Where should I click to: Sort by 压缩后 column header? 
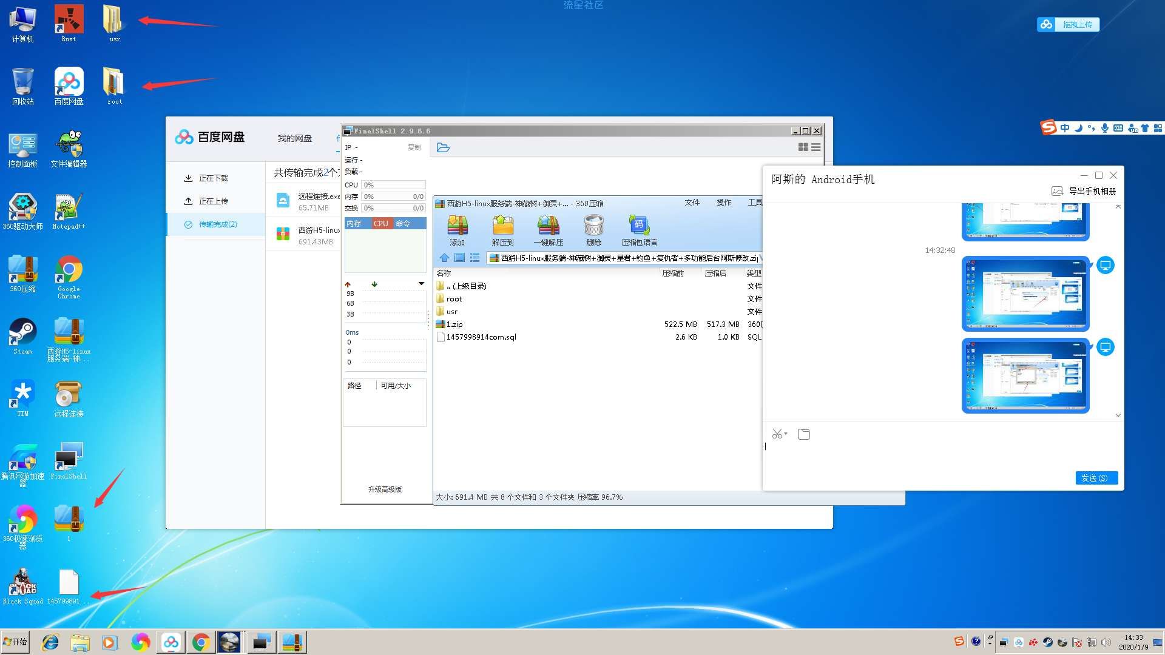(715, 274)
